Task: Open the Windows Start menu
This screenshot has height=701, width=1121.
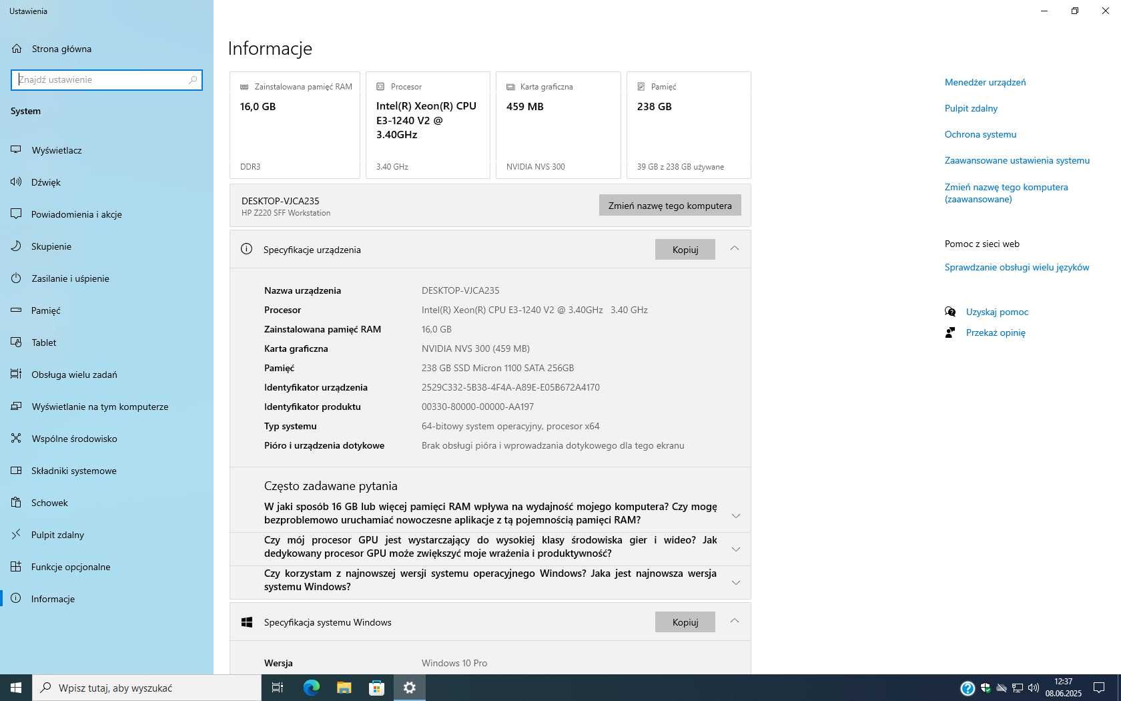Action: click(16, 688)
